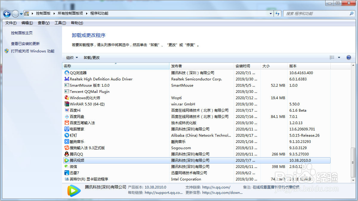This screenshot has height=201, width=358.
Task: Select the Alibaba (China) Network publisher cell
Action: [201, 135]
